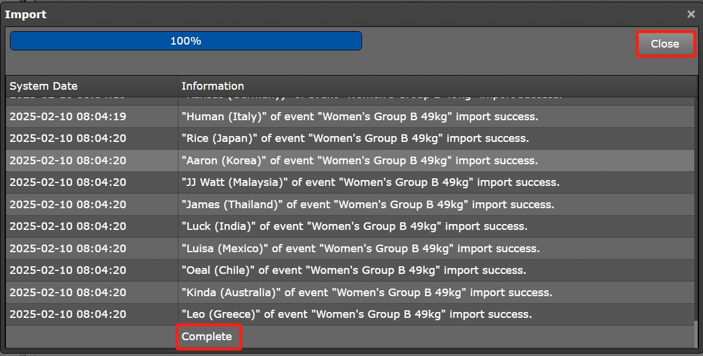
Task: Click the X to dismiss the Import dialog
Action: point(691,14)
